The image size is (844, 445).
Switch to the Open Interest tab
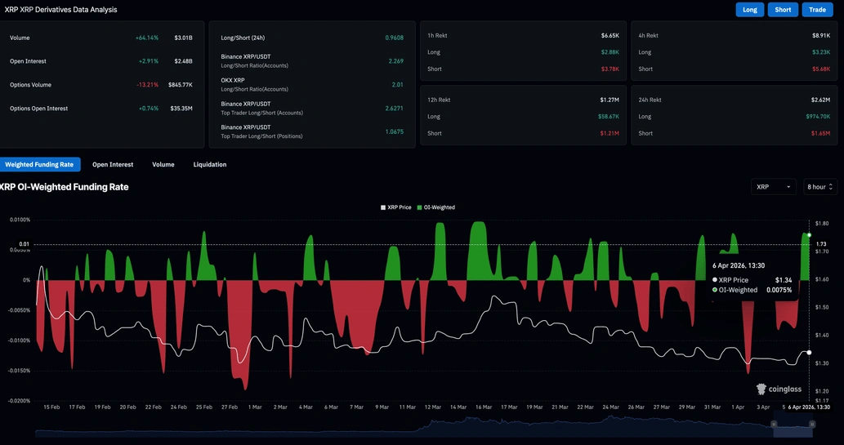click(x=113, y=164)
